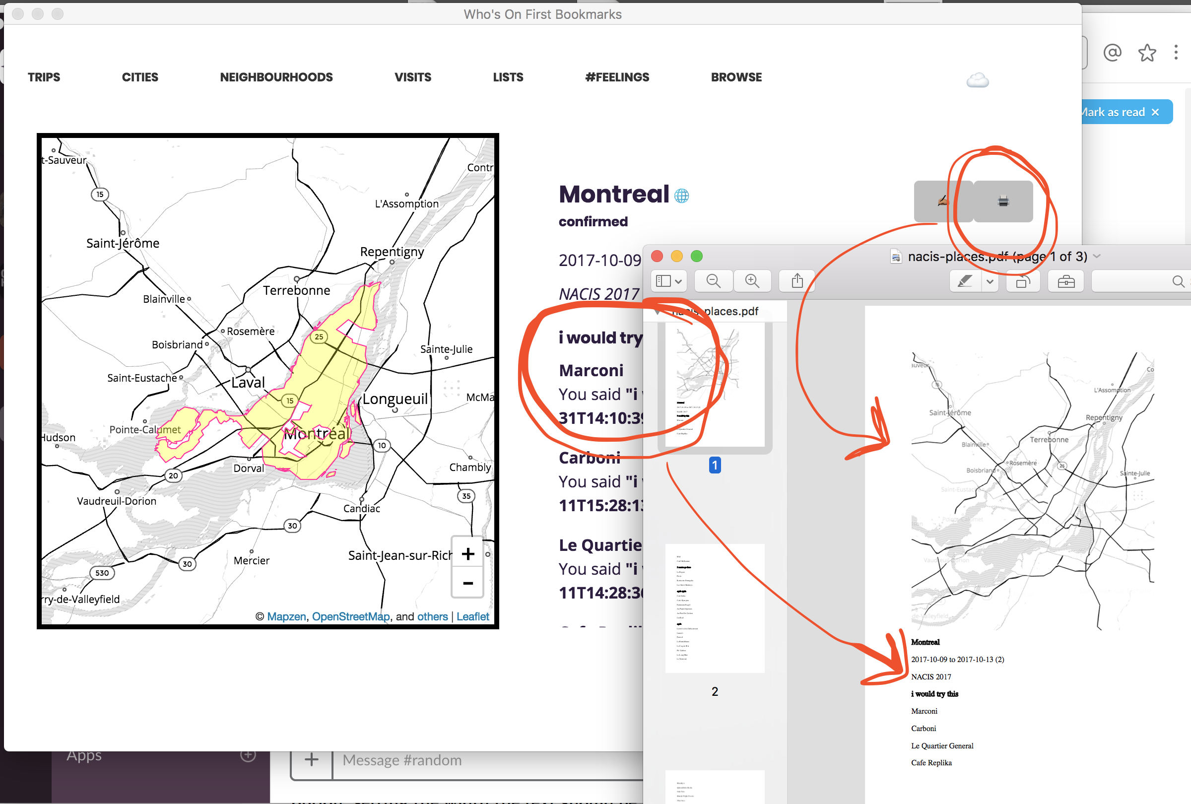
Task: Open the Preview share button
Action: 797,281
